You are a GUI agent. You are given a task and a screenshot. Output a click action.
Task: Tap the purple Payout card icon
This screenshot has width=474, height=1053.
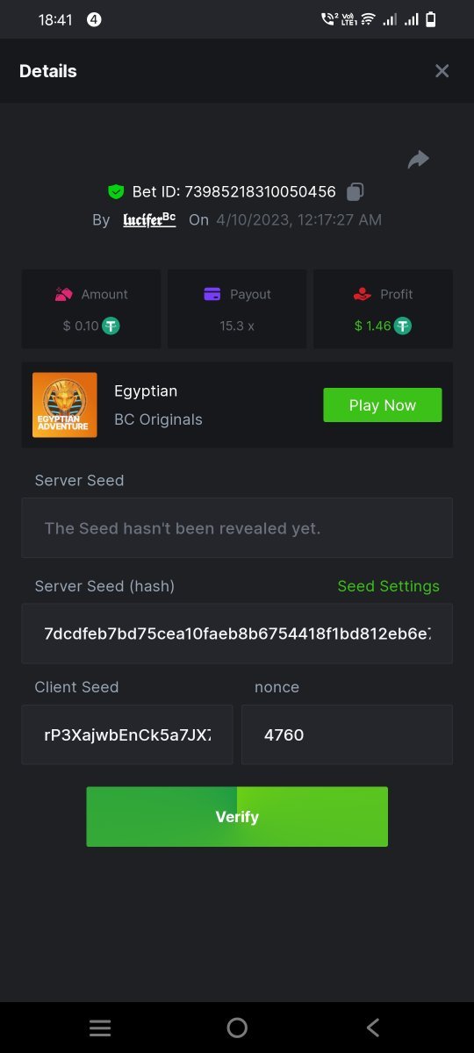[x=212, y=295]
